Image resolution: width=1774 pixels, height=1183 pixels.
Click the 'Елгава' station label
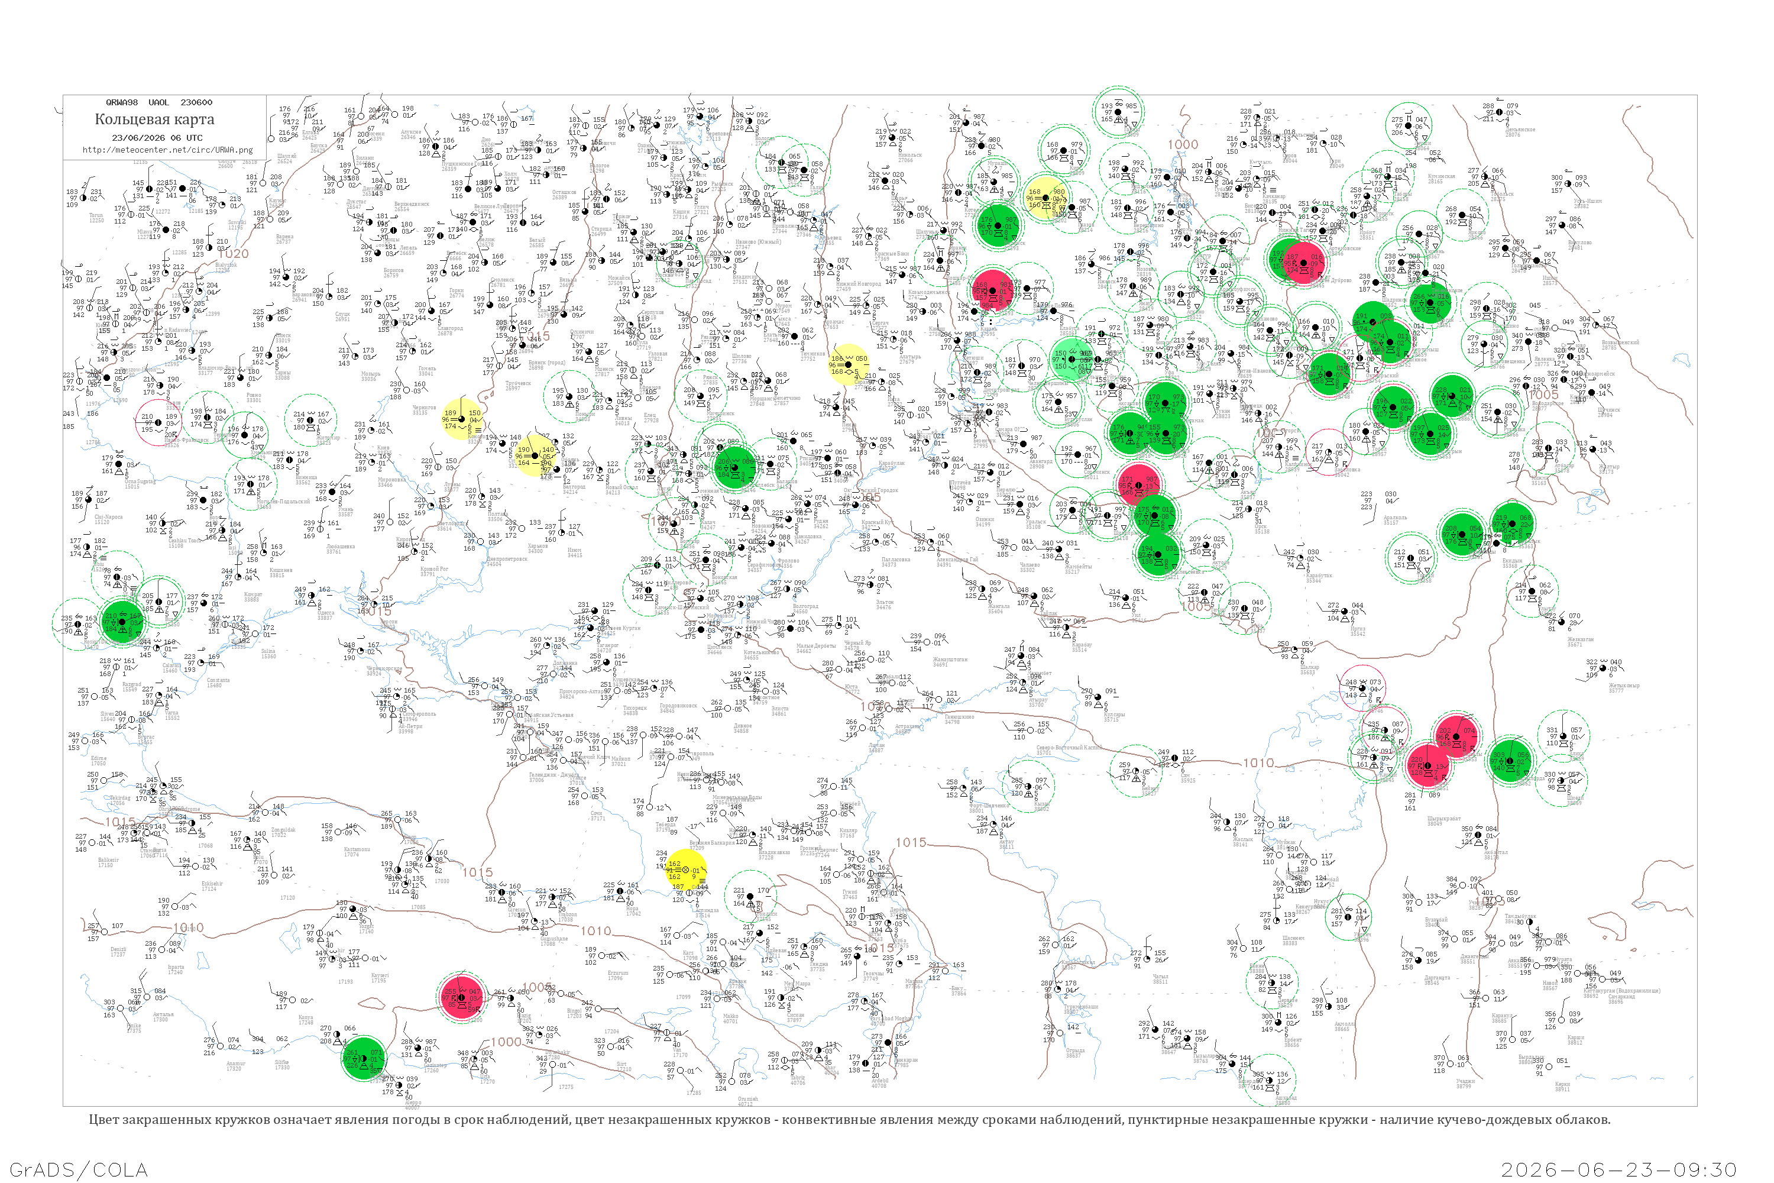click(x=310, y=132)
